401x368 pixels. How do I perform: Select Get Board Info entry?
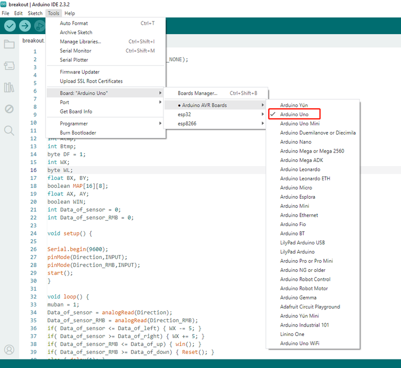105,111
